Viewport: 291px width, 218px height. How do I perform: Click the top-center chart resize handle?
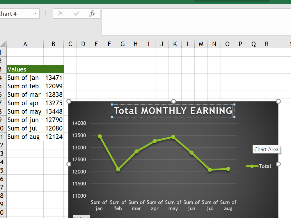click(173, 101)
